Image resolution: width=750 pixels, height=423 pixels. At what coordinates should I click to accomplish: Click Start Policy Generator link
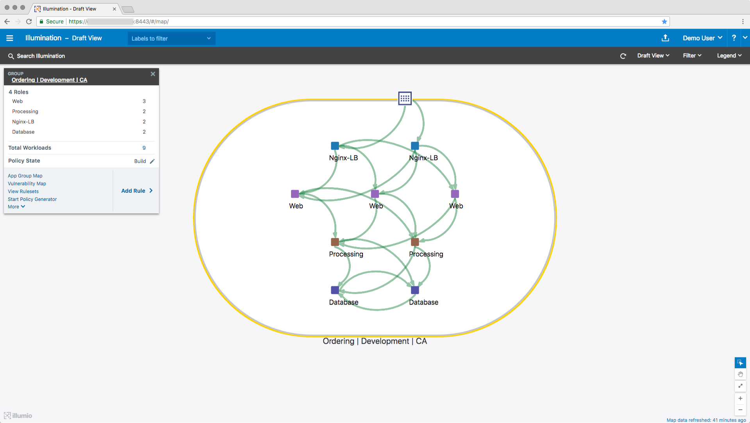click(x=32, y=199)
